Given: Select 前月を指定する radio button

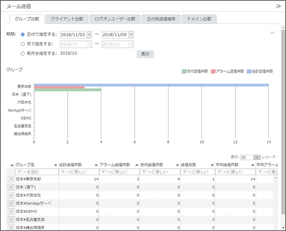Looking at the screenshot, I should click(x=23, y=54).
